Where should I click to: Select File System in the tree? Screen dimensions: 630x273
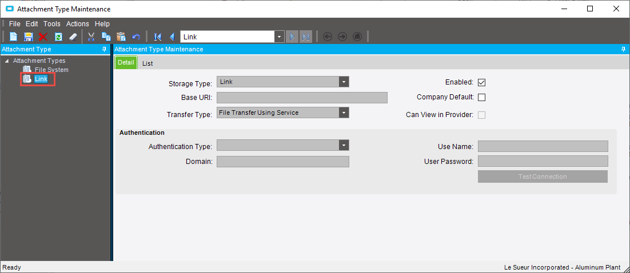(51, 70)
